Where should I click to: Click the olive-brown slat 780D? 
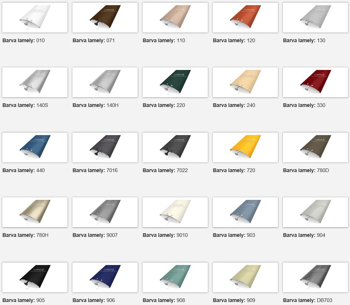point(315,147)
